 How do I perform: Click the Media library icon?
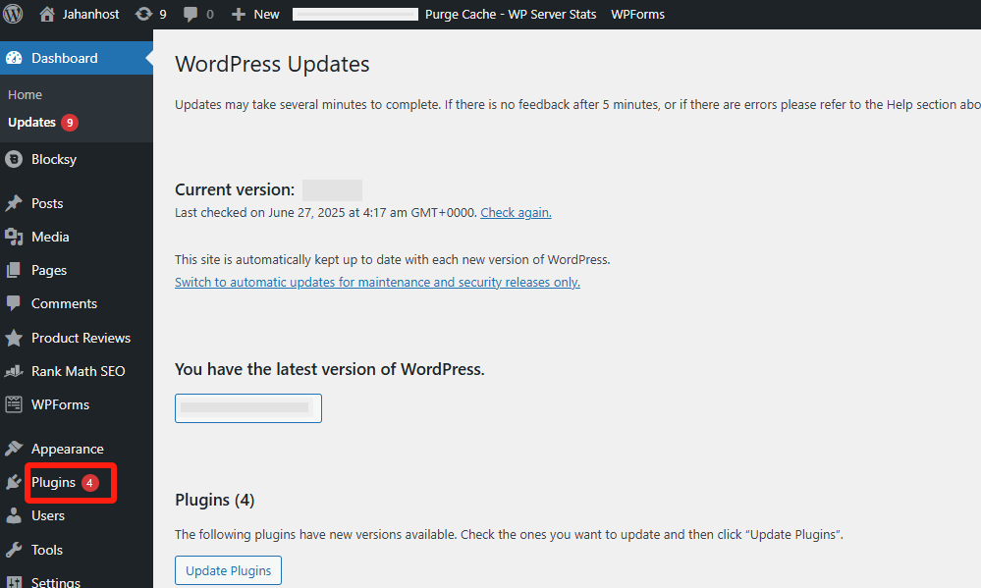tap(14, 237)
